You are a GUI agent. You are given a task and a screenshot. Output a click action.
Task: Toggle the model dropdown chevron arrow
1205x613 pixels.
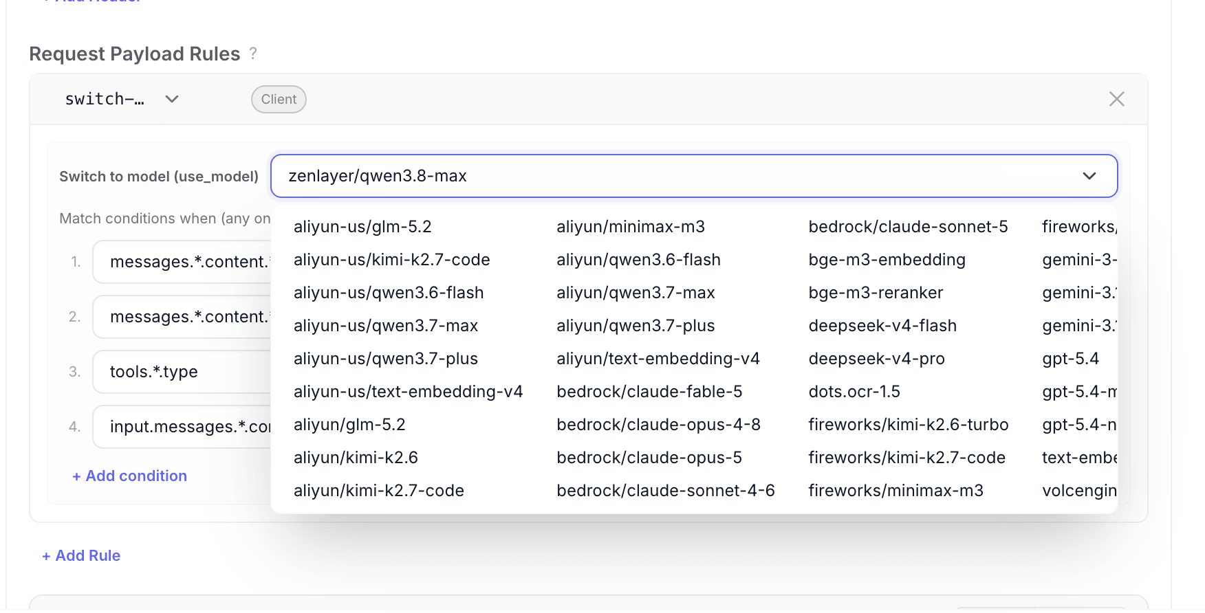tap(1089, 176)
